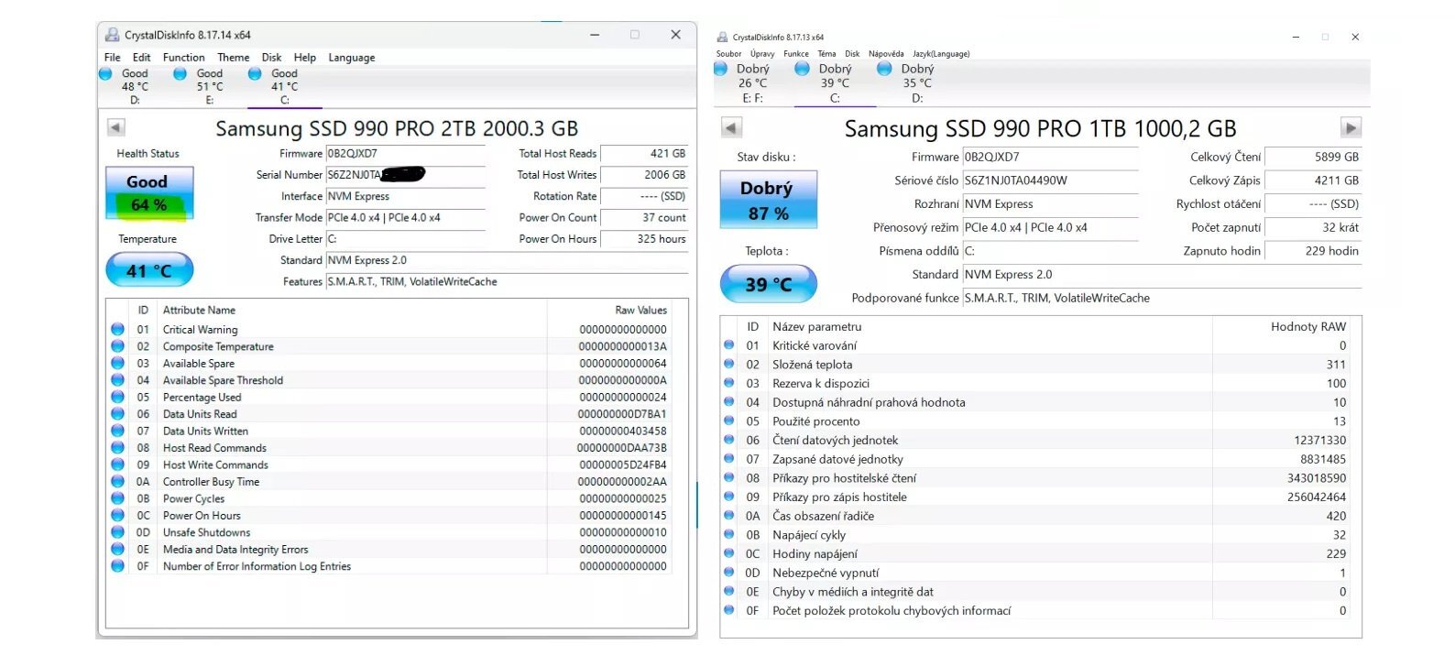Select the Zapsané datové jednotky row

click(x=1036, y=459)
